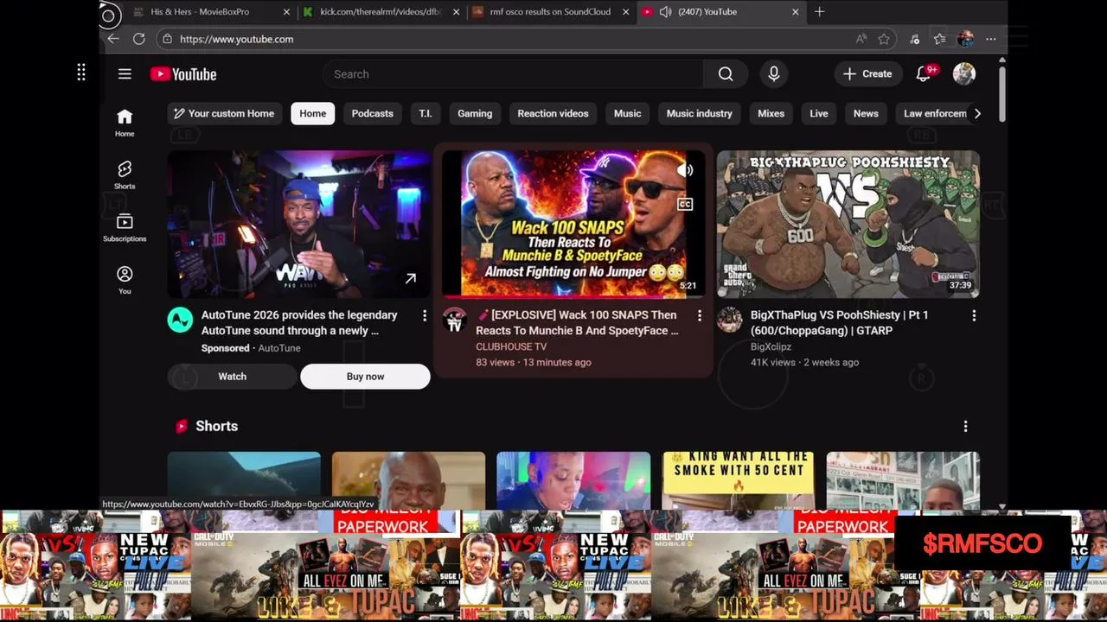Select the Reaction videos chip
Viewport: 1107px width, 622px height.
tap(553, 113)
